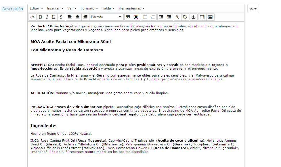
Task: Insert a numbered list
Action: [x=152, y=17]
